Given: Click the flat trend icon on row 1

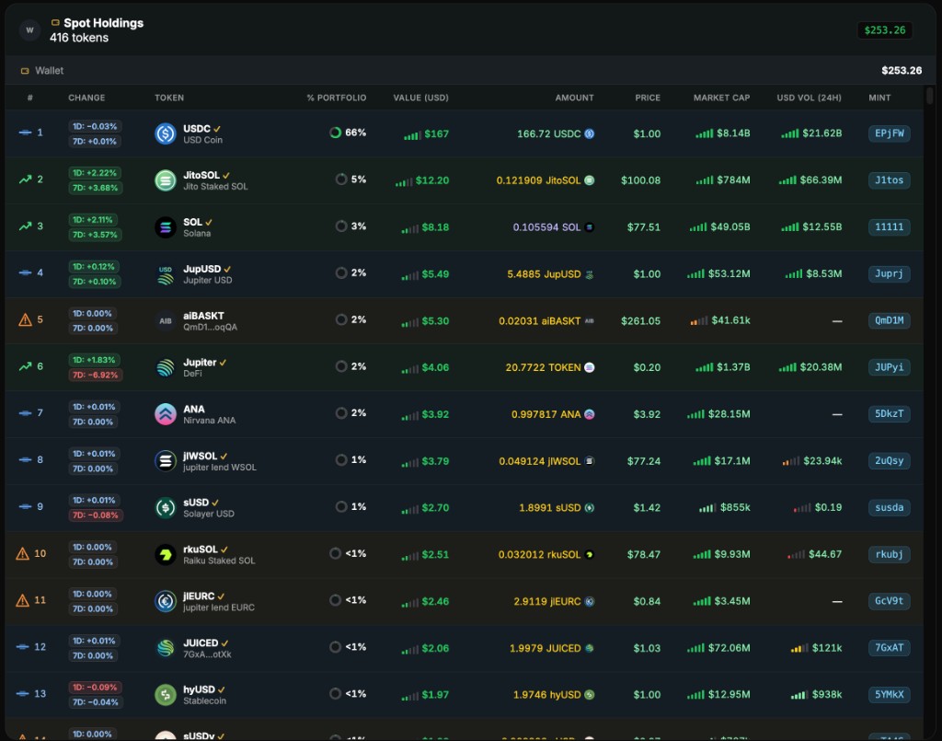Looking at the screenshot, I should tap(25, 133).
